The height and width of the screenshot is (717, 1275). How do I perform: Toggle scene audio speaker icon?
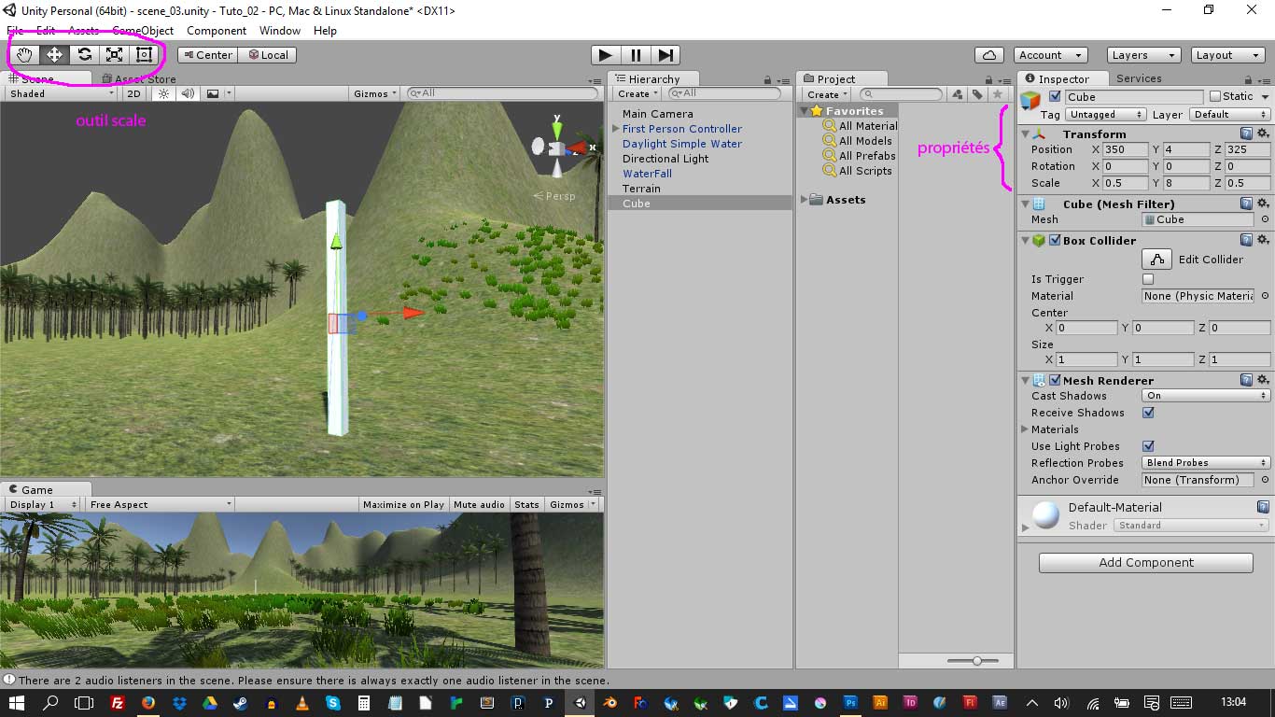188,93
